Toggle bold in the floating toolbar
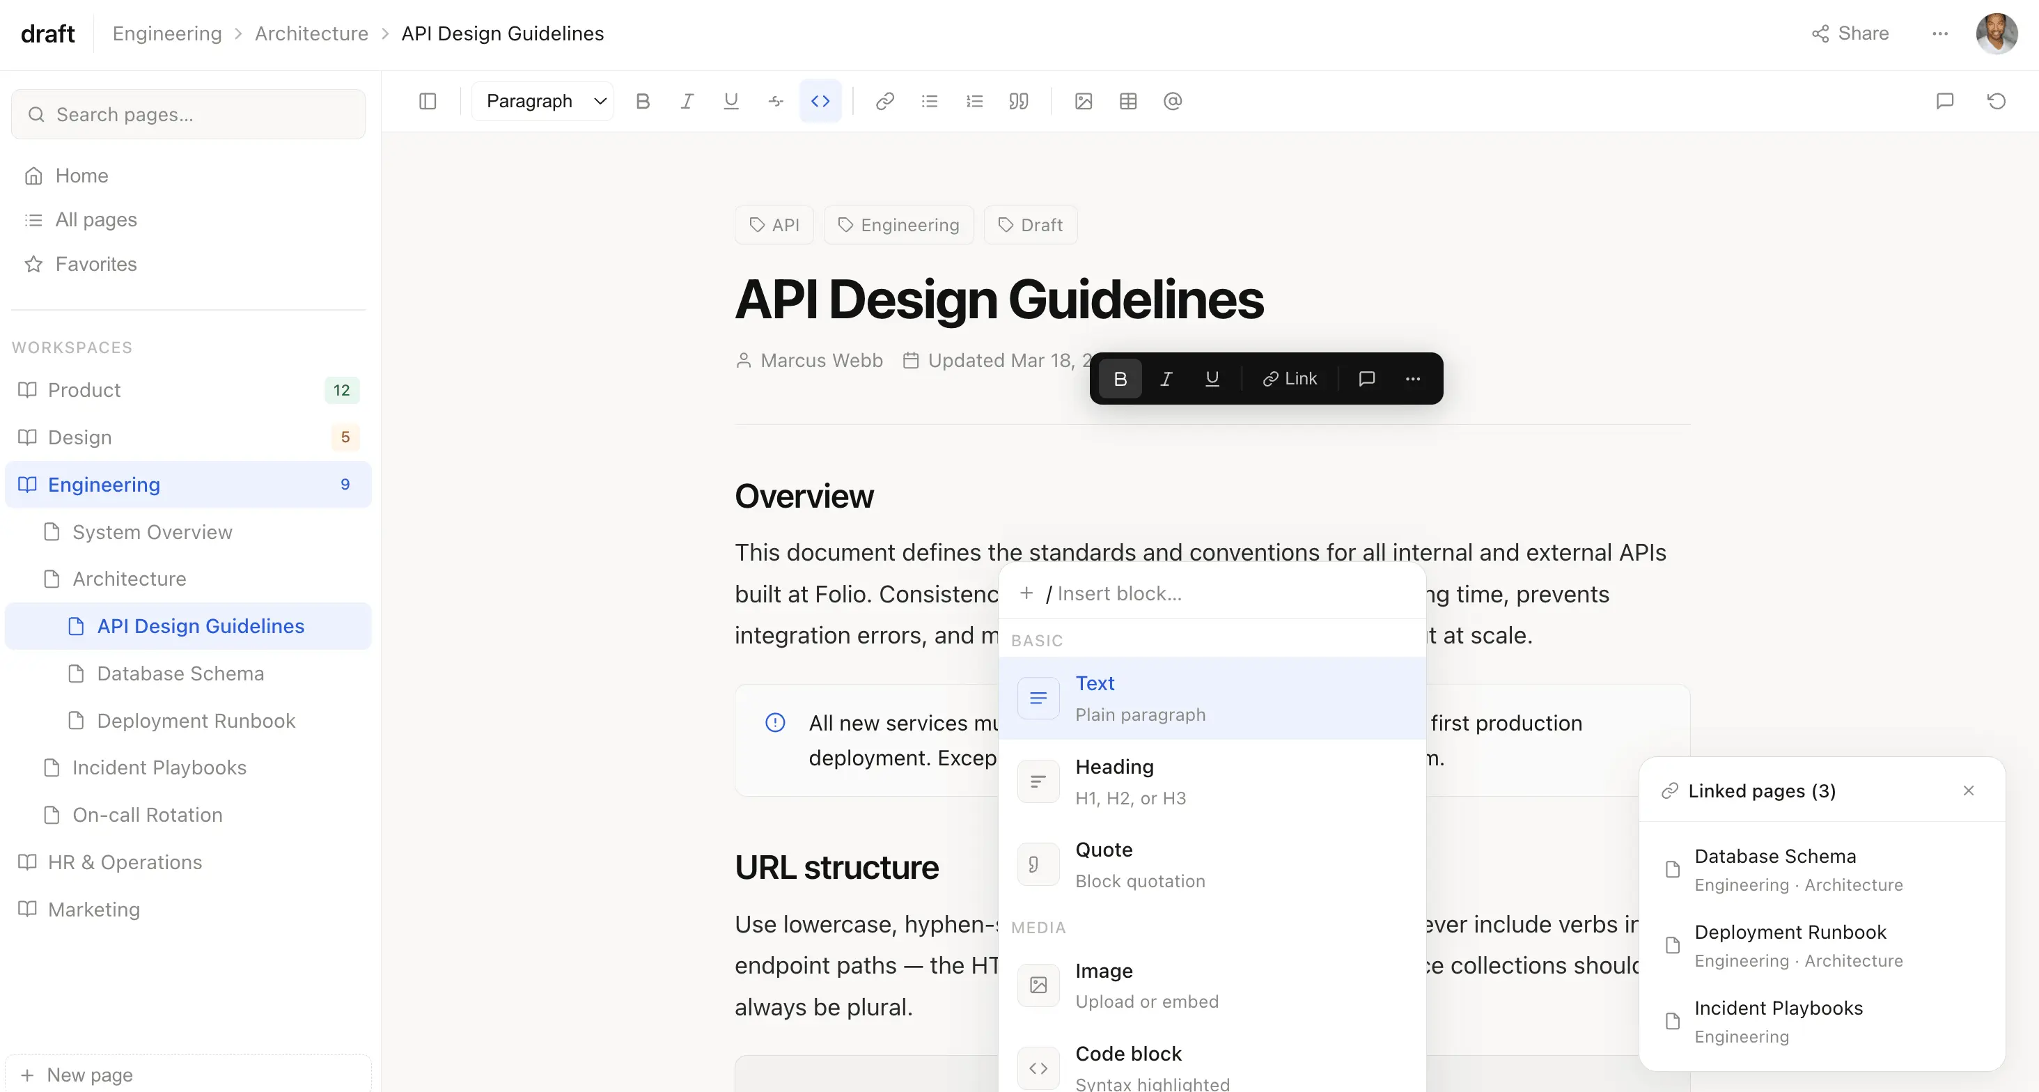Image resolution: width=2039 pixels, height=1092 pixels. tap(1120, 379)
